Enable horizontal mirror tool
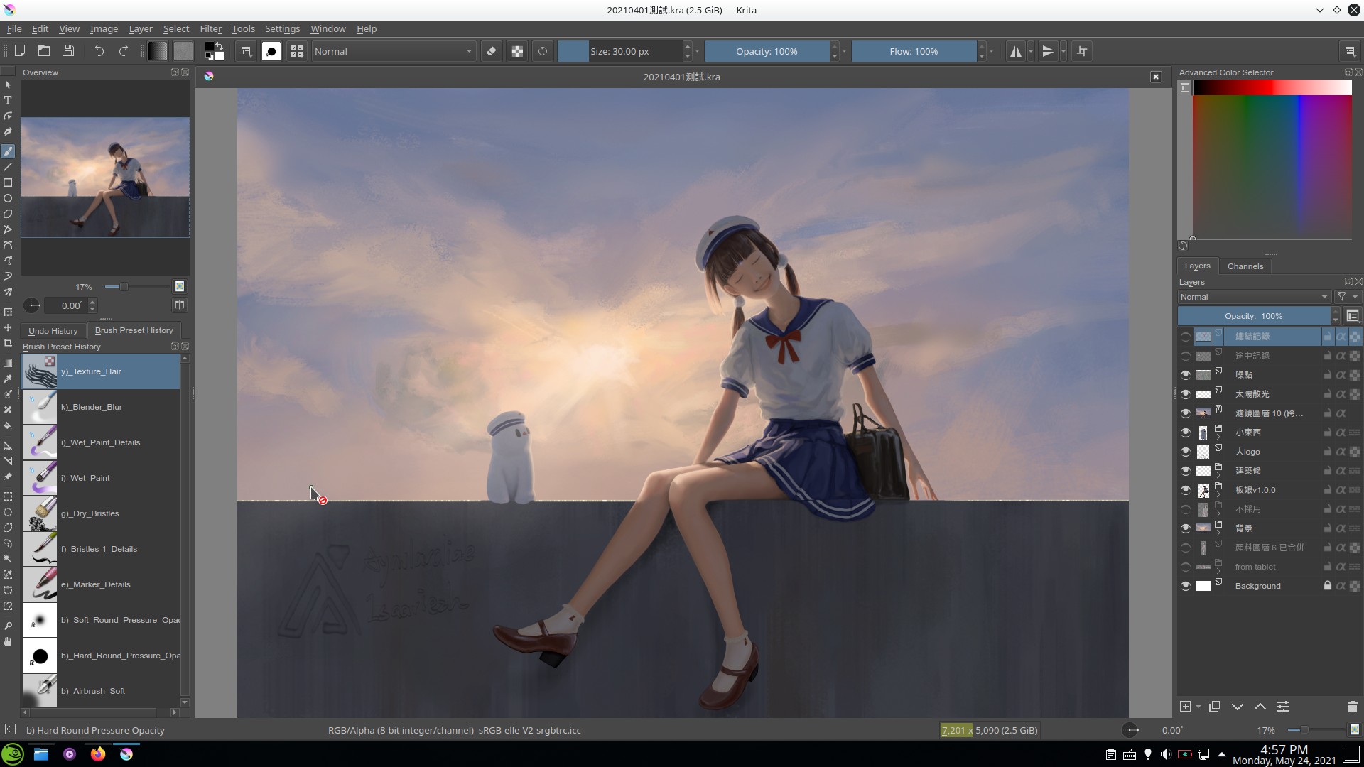This screenshot has height=767, width=1364. (1016, 51)
